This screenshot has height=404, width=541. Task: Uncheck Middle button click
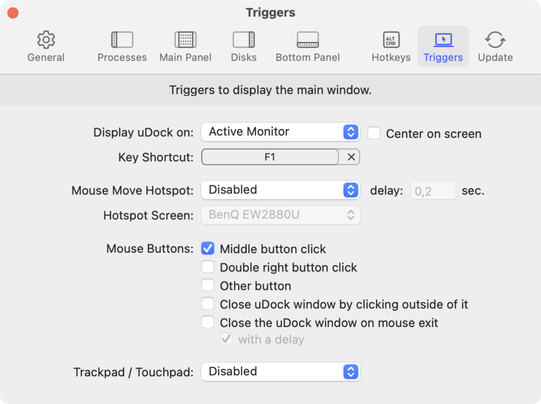tap(208, 248)
